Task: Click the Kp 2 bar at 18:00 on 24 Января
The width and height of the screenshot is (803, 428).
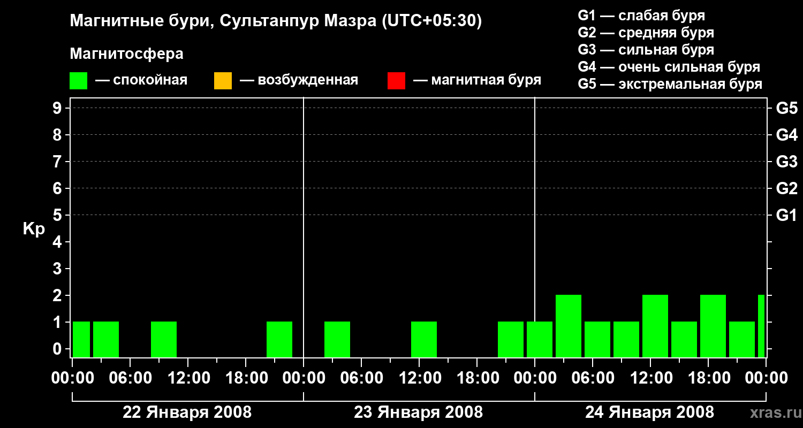Action: click(x=713, y=326)
